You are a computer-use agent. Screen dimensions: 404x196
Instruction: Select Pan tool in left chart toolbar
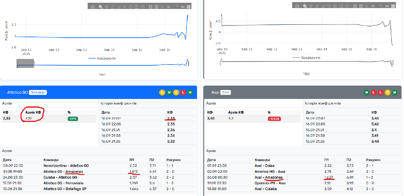pyautogui.click(x=107, y=7)
